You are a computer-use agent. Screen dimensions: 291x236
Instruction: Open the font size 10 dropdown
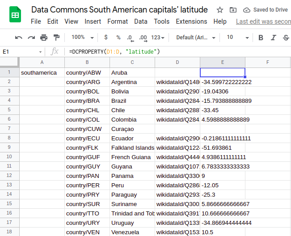tap(237, 38)
